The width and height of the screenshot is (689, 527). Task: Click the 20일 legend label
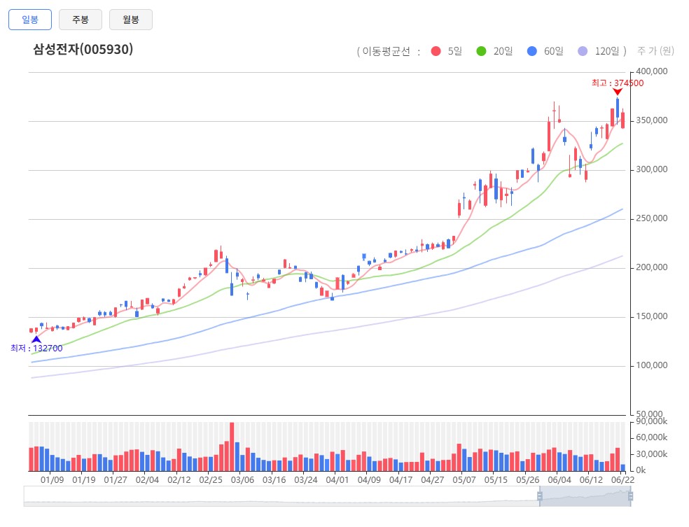tap(503, 51)
